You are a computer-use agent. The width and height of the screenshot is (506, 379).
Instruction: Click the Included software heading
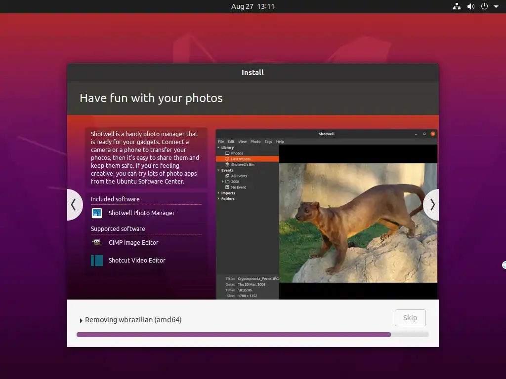coord(115,199)
